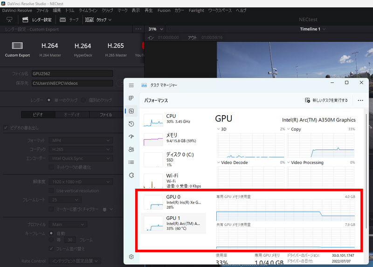Open Task Manager Processes page icon

point(131,98)
